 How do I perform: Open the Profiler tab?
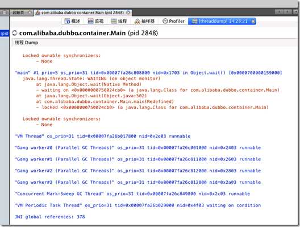173,21
